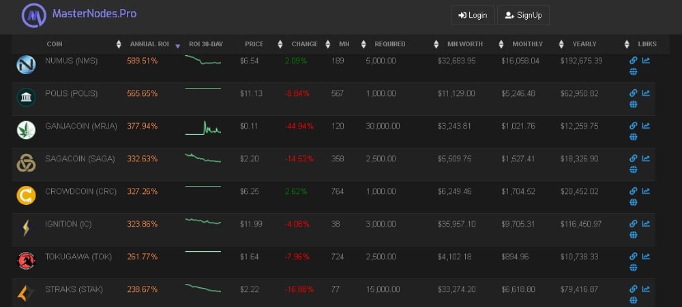
Task: Click the chart icon for STRAKS
Action: pos(645,289)
